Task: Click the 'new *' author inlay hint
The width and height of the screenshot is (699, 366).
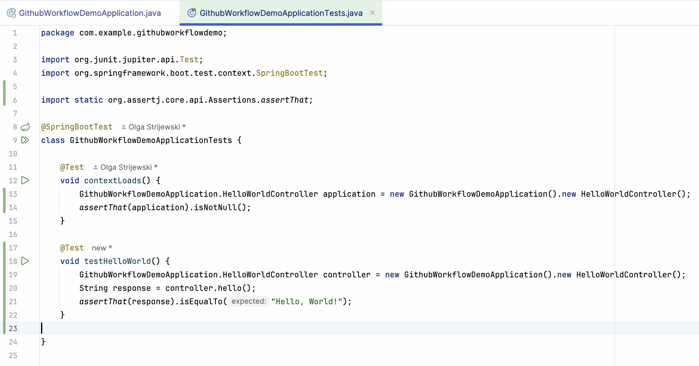Action: [102, 248]
